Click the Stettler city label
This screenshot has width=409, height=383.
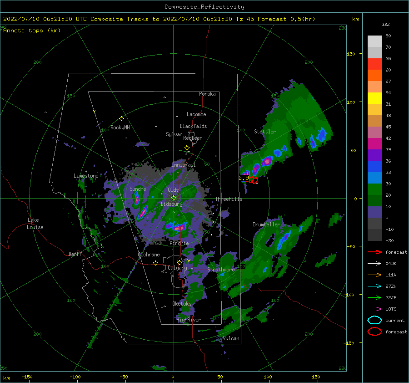265,132
